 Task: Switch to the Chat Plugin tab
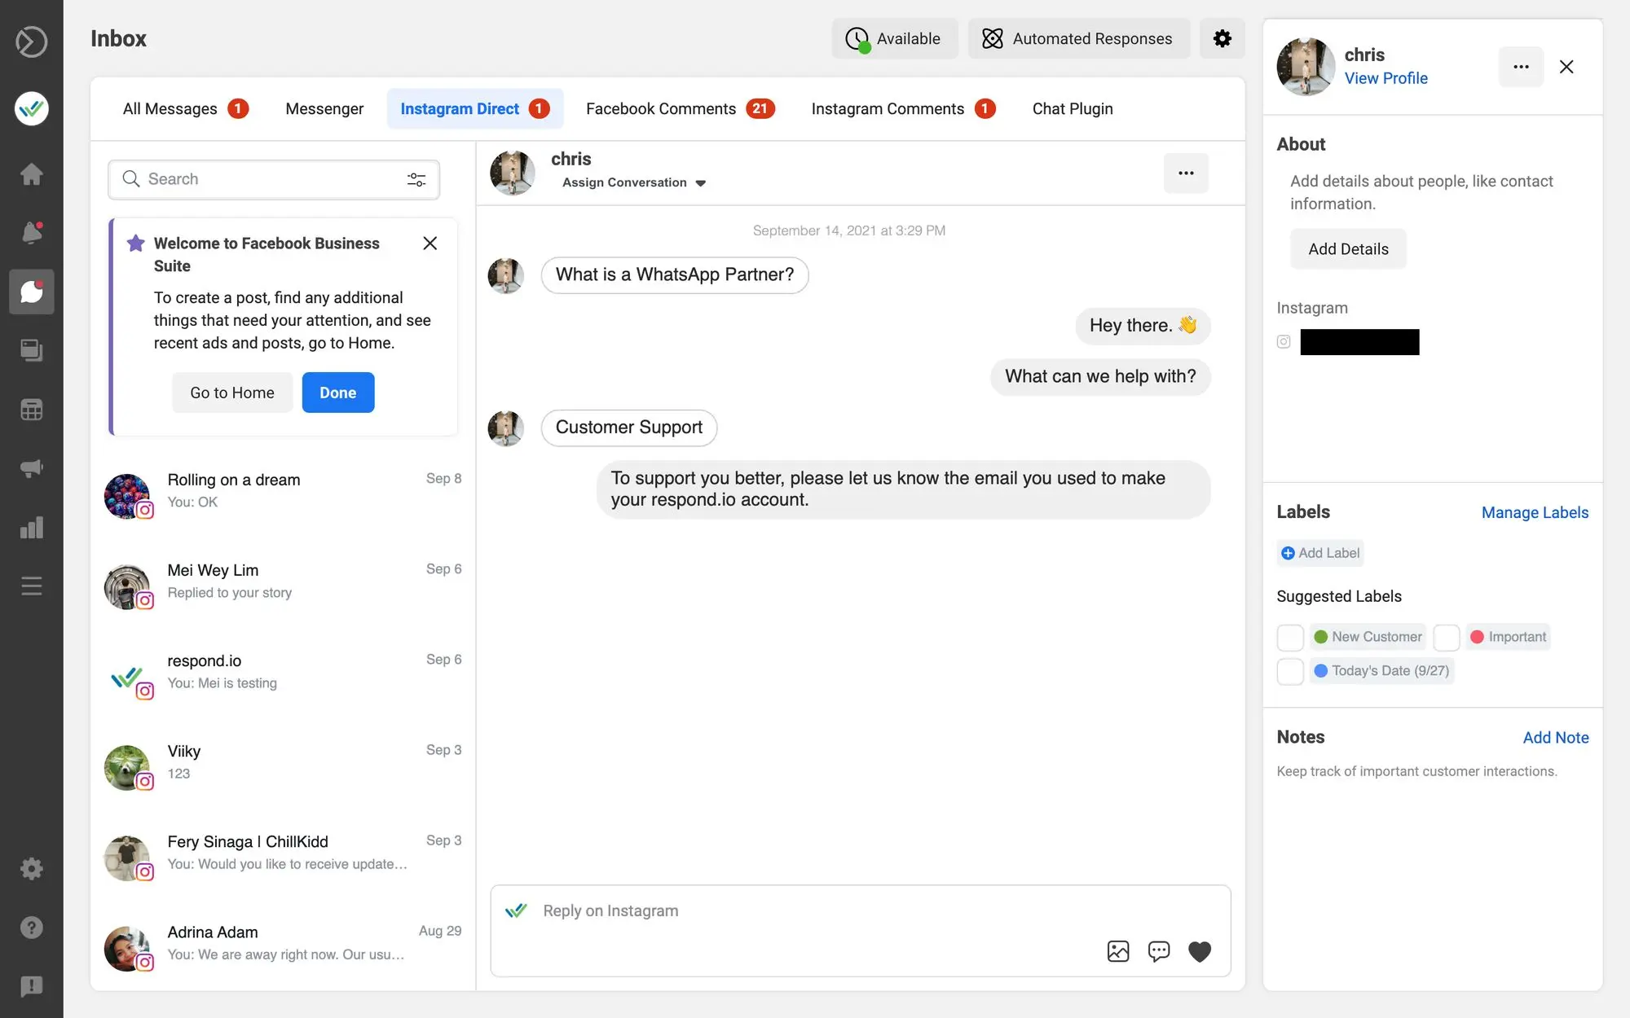click(x=1073, y=108)
